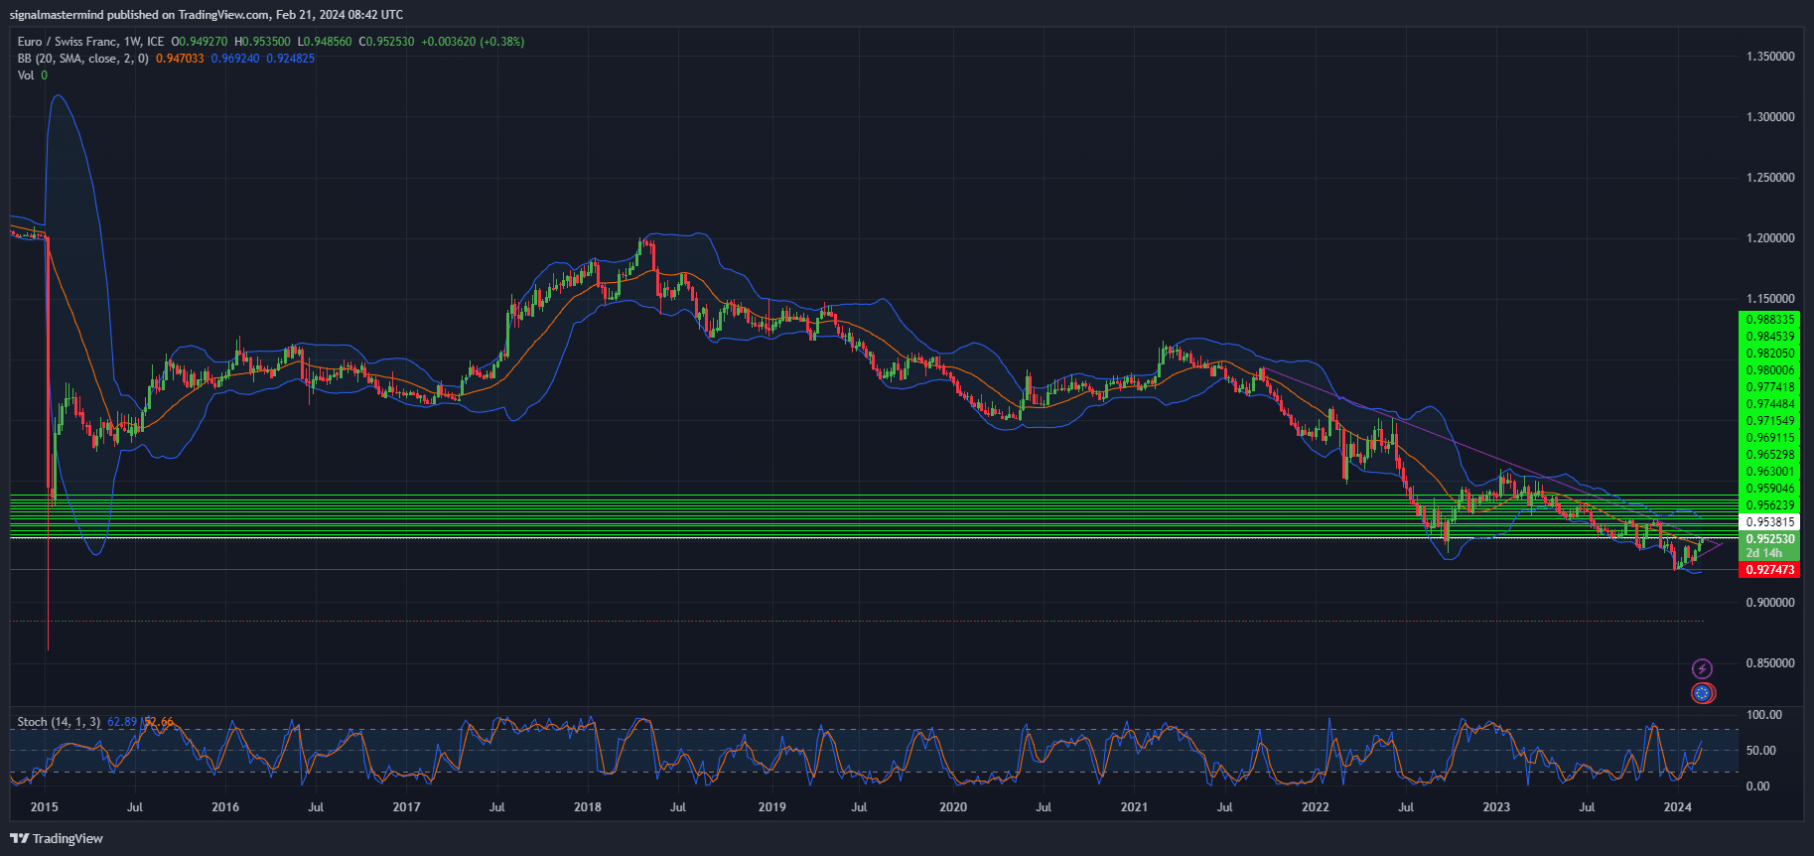
Task: Click the change value +0.003620 (+0.38%)
Action: pos(473,42)
